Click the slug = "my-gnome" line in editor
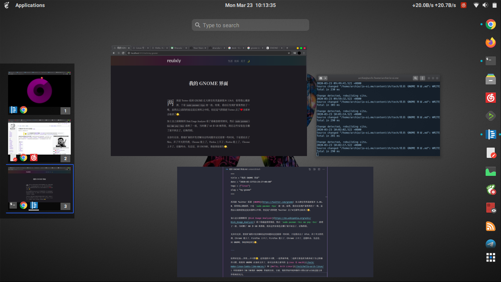Viewport: 501px width, 282px height. (241, 190)
